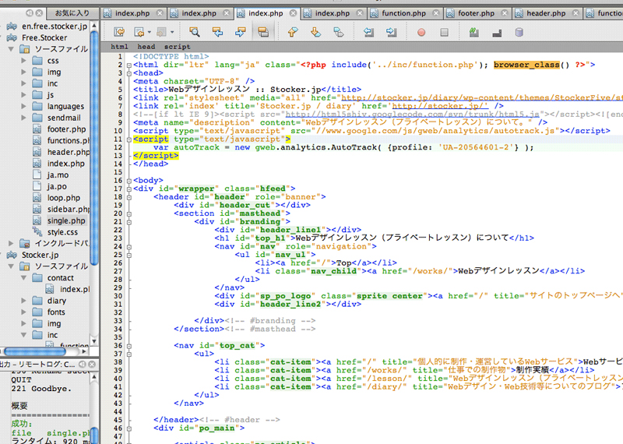Click the Uncomment toolbar icon
The width and height of the screenshot is (623, 444).
pos(497,33)
